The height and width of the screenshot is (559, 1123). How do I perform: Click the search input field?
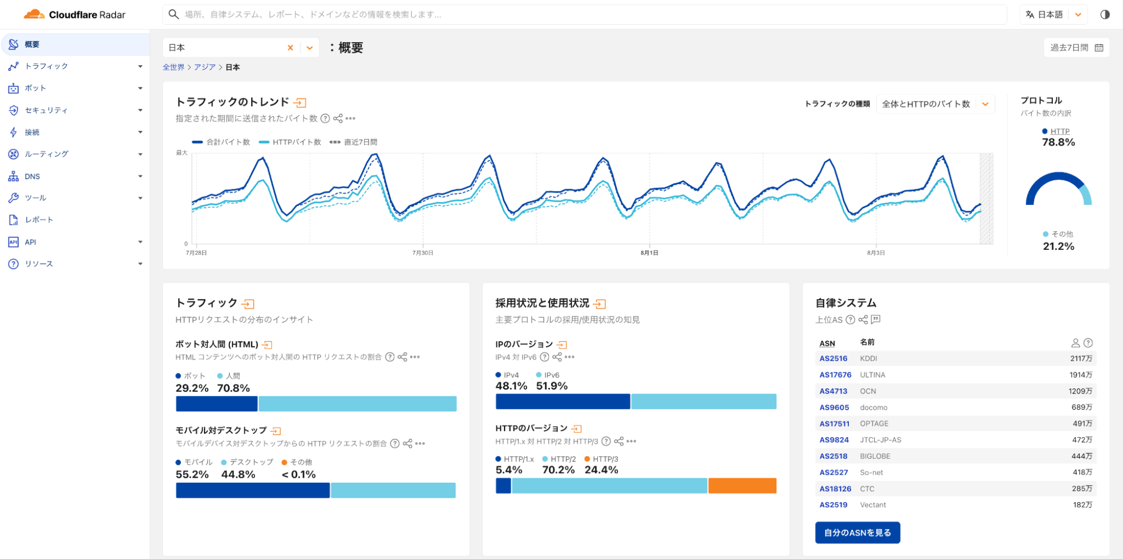[x=584, y=15]
